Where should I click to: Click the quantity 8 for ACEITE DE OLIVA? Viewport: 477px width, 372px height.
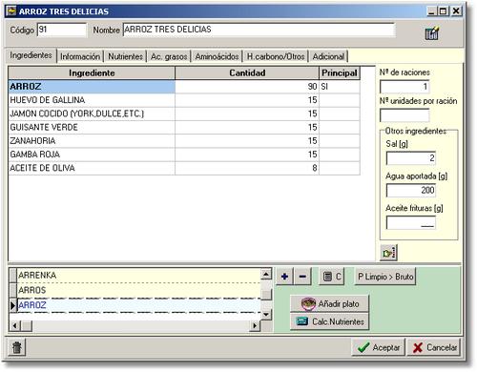pyautogui.click(x=247, y=168)
